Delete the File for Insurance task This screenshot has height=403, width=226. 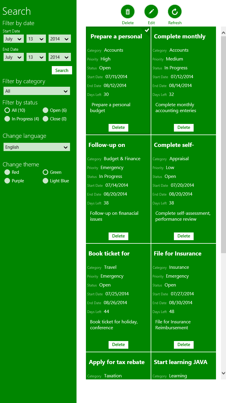(184, 345)
